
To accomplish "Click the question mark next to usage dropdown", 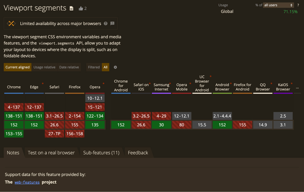I will [x=298, y=5].
